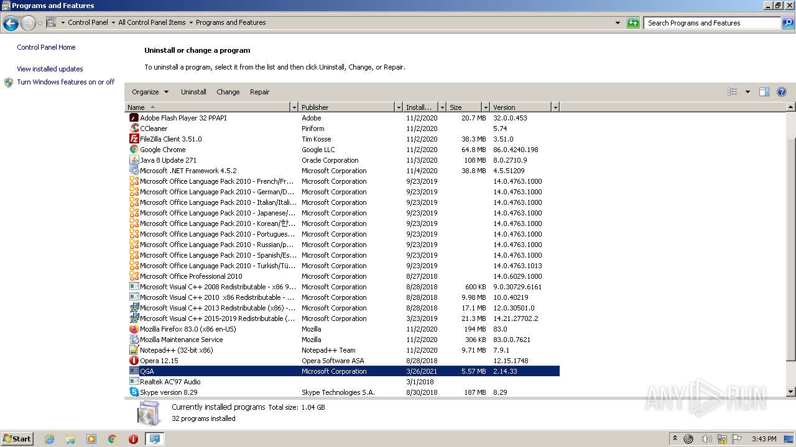Click the volume icon in system tray
This screenshot has width=796, height=447.
[706, 439]
